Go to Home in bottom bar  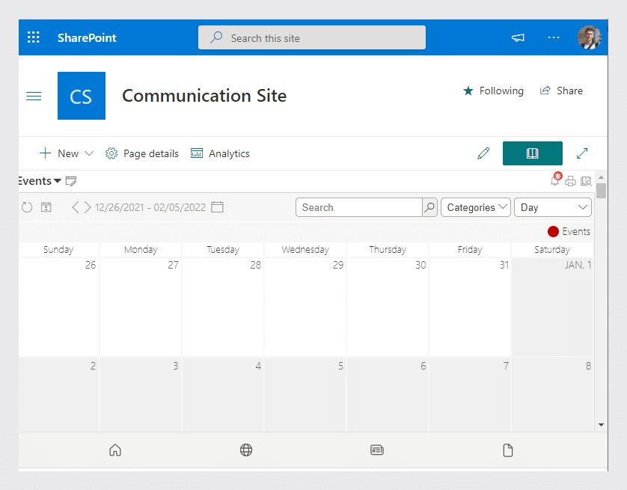point(115,450)
